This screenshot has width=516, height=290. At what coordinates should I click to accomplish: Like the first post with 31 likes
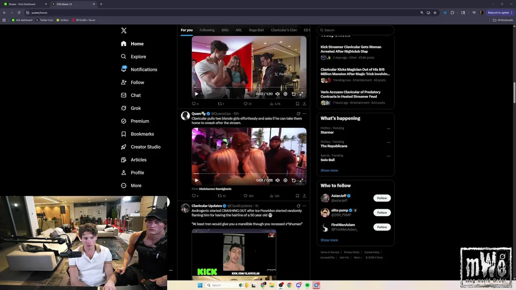[248, 104]
